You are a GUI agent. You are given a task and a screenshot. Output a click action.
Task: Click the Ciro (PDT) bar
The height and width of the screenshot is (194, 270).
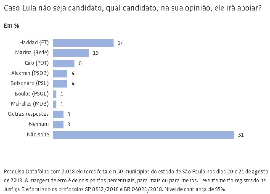64,63
